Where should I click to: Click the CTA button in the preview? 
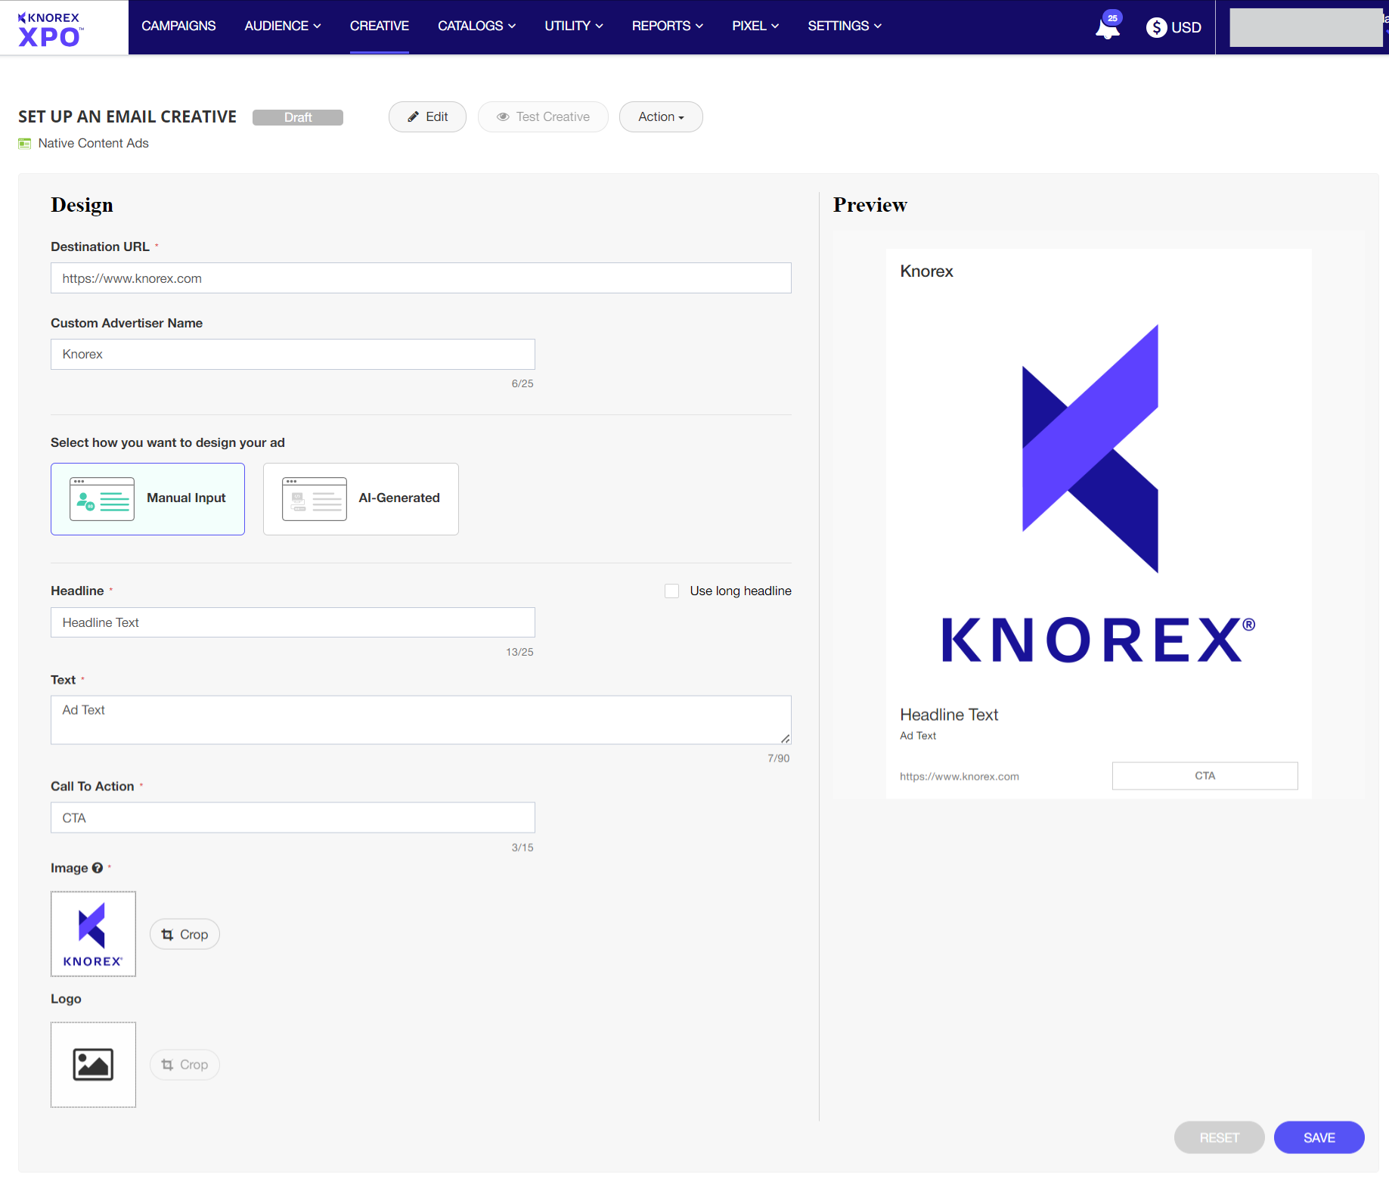(x=1205, y=776)
